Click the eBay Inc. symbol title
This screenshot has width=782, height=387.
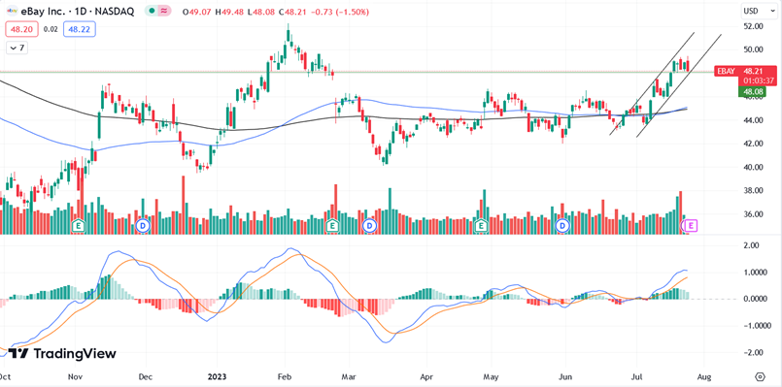[78, 11]
